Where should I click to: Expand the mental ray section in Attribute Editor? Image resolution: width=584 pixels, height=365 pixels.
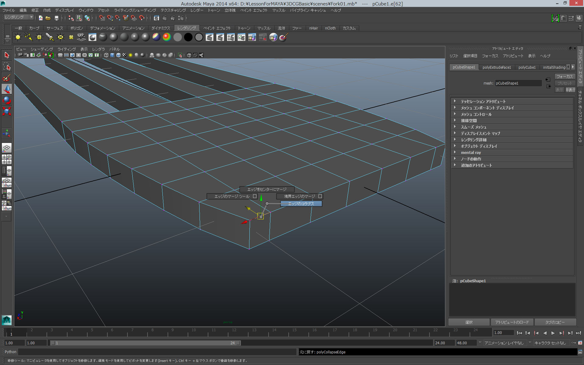(471, 152)
